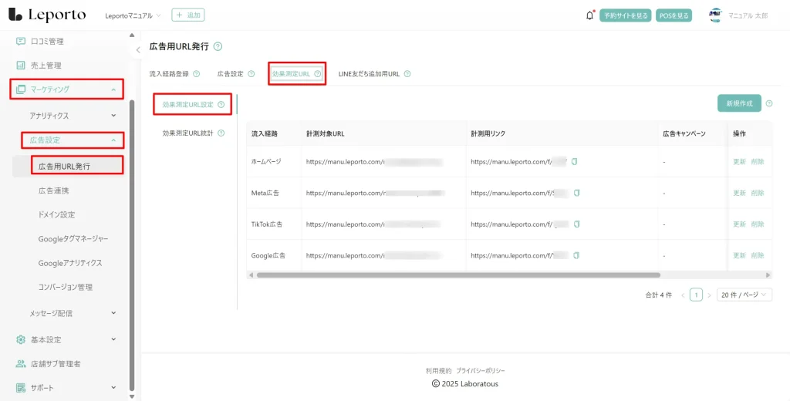Click the table's horizontal scrollbar
Viewport: 790px width, 401px height.
click(x=458, y=275)
